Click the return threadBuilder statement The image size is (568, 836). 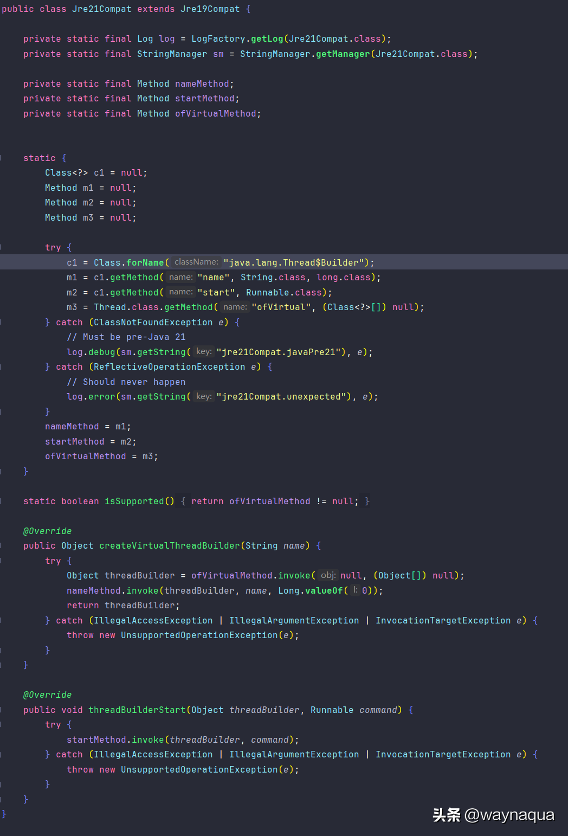(124, 606)
